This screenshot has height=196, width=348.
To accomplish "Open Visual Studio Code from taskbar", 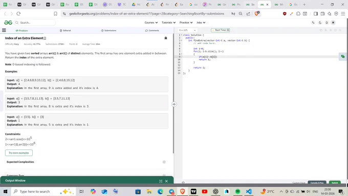I will pyautogui.click(x=249, y=191).
